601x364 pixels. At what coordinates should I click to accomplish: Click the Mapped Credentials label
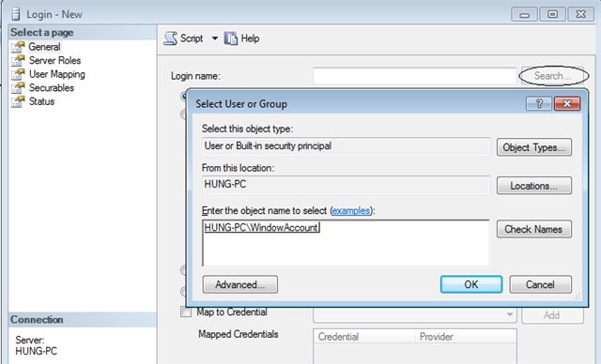click(x=238, y=334)
